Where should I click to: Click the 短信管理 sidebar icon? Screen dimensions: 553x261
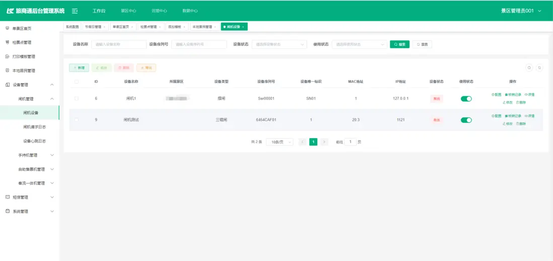point(8,197)
